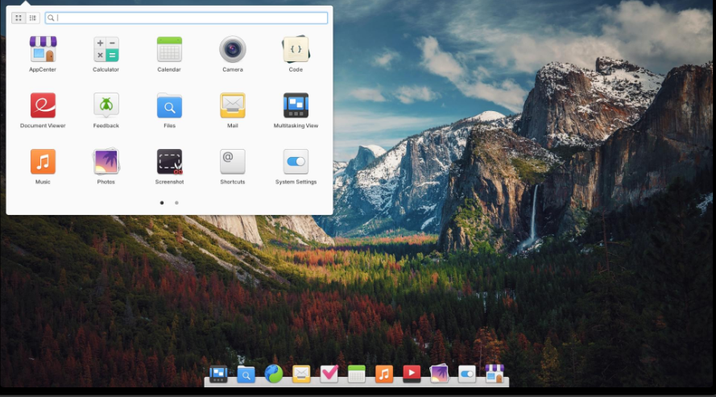Screen dimensions: 716x397
Task: Go to second page of applications
Action: 176,203
